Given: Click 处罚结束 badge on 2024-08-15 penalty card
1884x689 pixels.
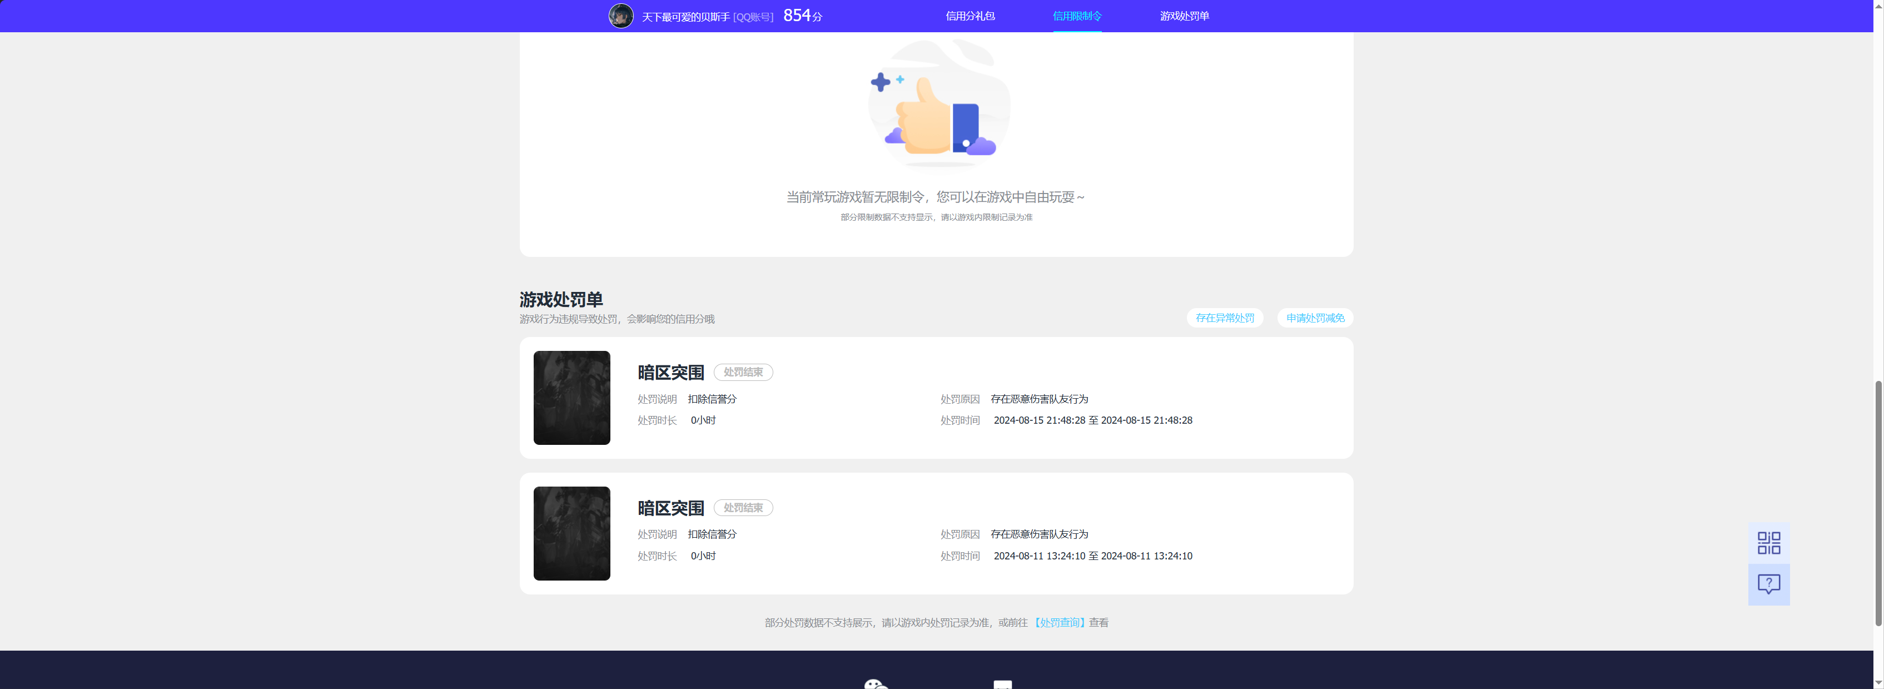Looking at the screenshot, I should (743, 372).
